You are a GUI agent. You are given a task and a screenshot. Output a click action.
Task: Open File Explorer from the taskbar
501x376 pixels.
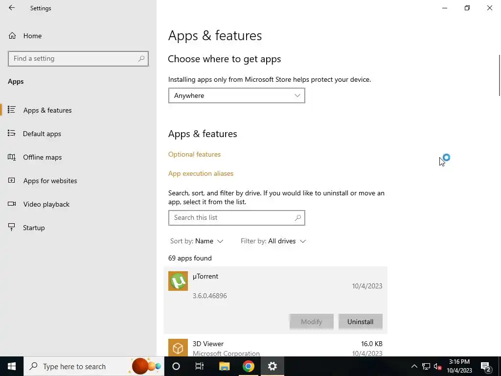pos(224,366)
